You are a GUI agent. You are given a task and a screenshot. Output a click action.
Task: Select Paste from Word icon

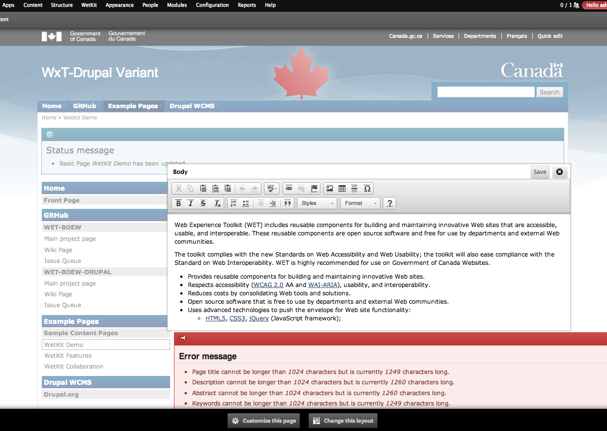point(228,188)
